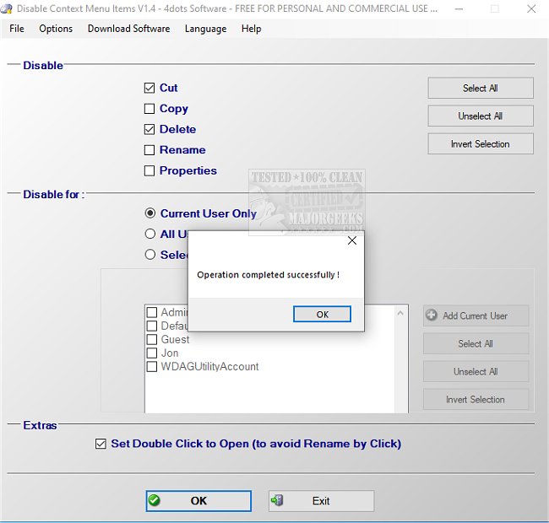The image size is (549, 523).
Task: Open the Download Software menu
Action: pyautogui.click(x=128, y=29)
